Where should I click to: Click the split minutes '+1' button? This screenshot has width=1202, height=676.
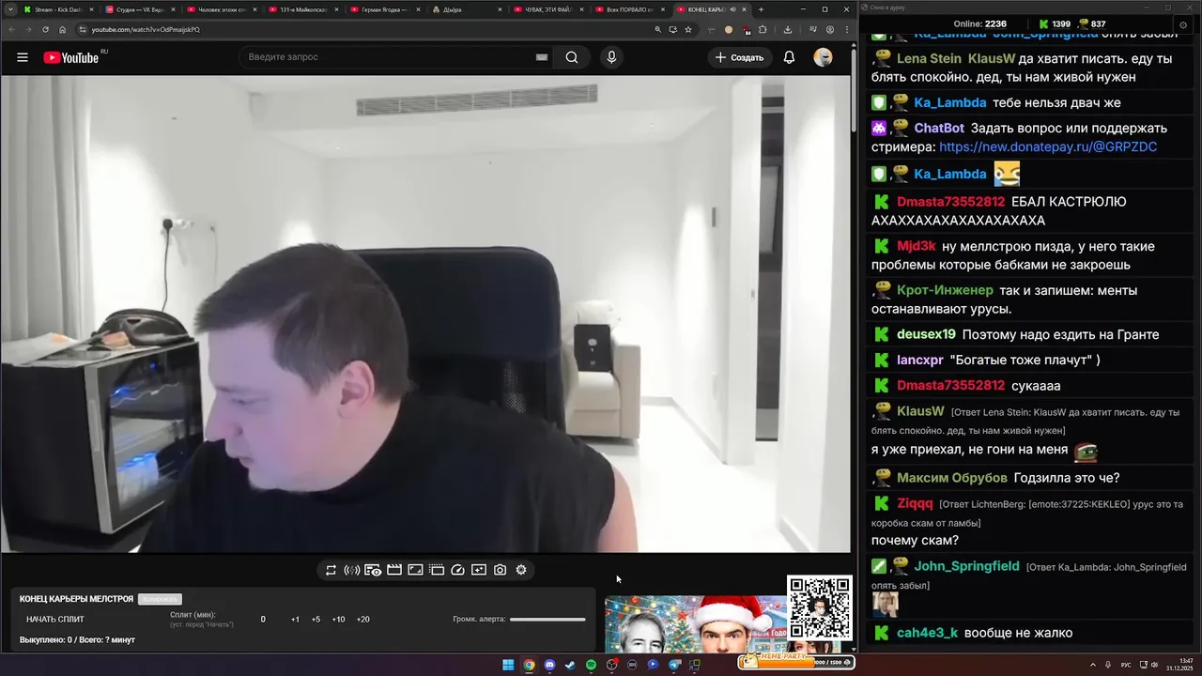[295, 619]
